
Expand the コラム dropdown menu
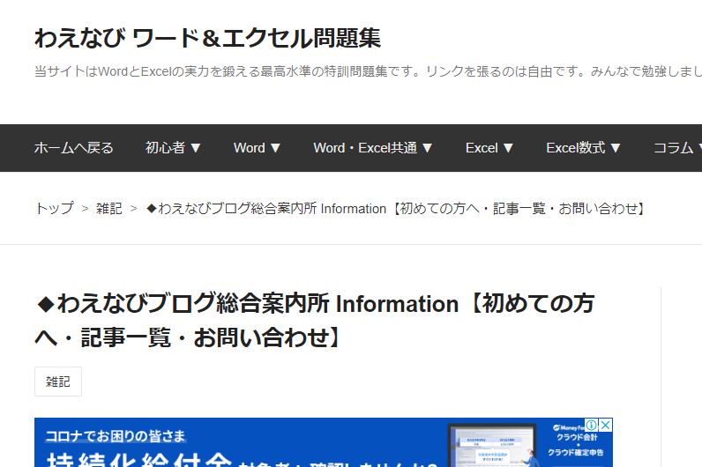pyautogui.click(x=677, y=148)
